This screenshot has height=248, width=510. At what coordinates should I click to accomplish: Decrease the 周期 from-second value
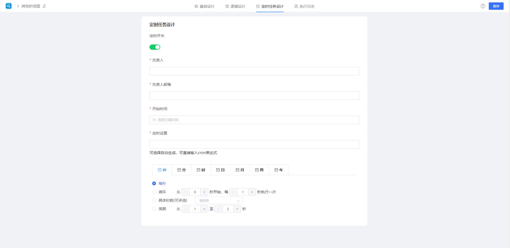coord(186,209)
